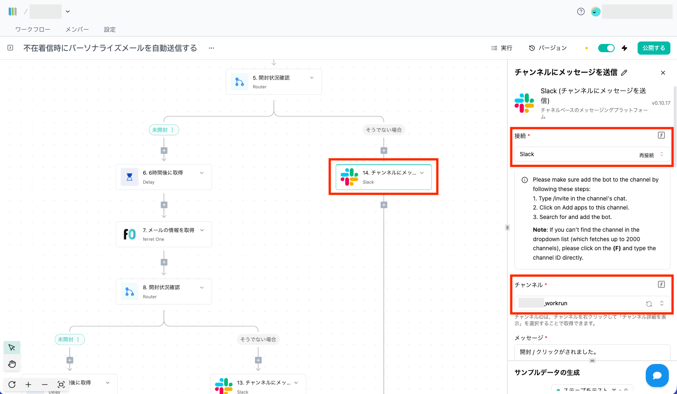Refresh the channel list icon
The height and width of the screenshot is (394, 677).
[649, 304]
